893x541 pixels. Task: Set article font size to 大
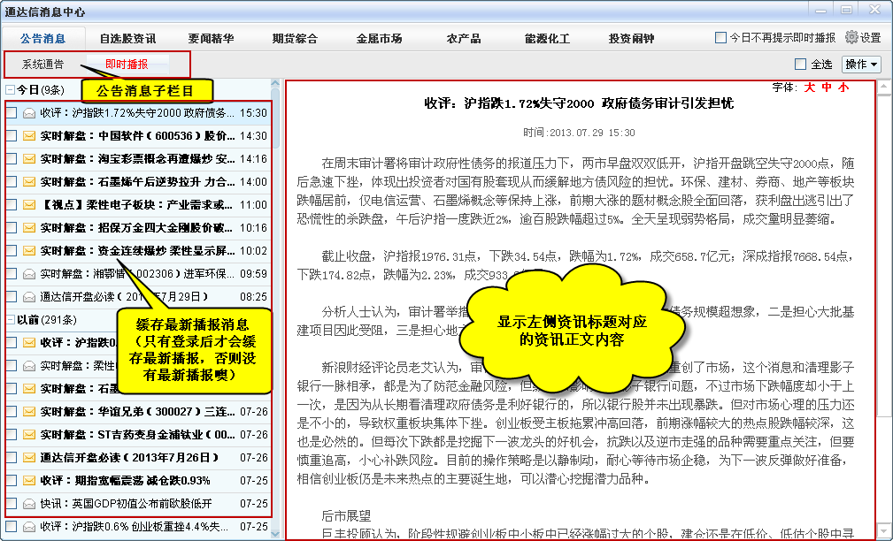point(809,87)
